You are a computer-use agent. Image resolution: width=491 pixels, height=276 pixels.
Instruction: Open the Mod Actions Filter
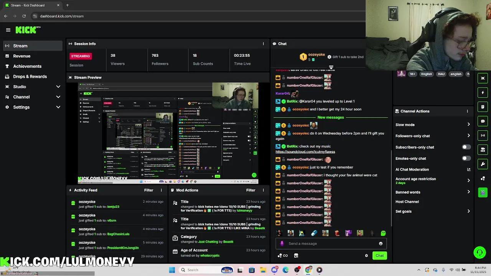(x=250, y=190)
